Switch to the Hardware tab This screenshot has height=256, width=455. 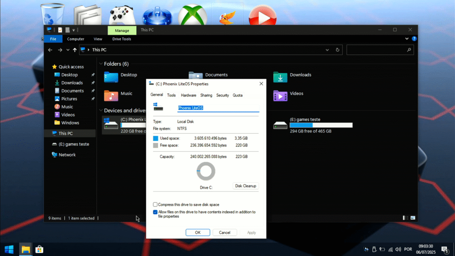188,95
